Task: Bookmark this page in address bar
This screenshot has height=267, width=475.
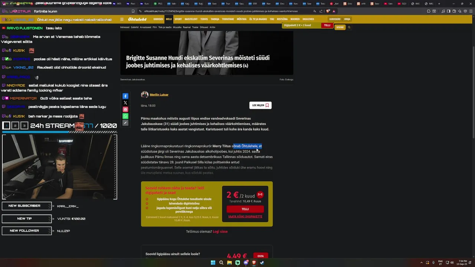Action: click(133, 11)
